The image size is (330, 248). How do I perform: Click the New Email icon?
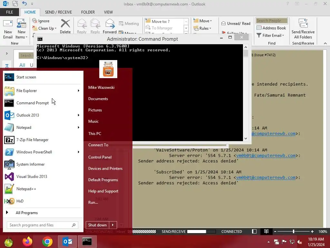(x=8, y=24)
